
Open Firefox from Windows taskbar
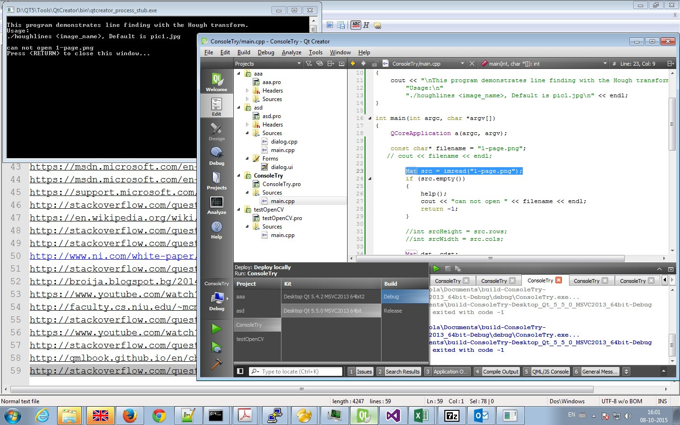click(129, 416)
